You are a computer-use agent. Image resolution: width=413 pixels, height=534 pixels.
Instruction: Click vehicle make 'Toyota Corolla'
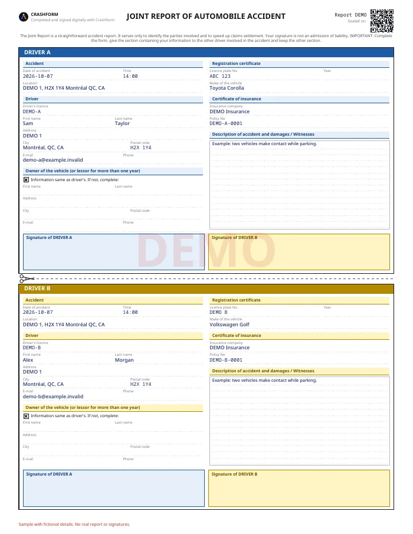coord(227,88)
